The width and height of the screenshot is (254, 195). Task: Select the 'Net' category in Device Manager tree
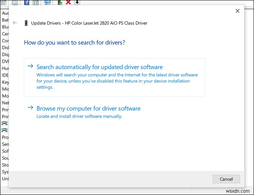(x=5, y=103)
